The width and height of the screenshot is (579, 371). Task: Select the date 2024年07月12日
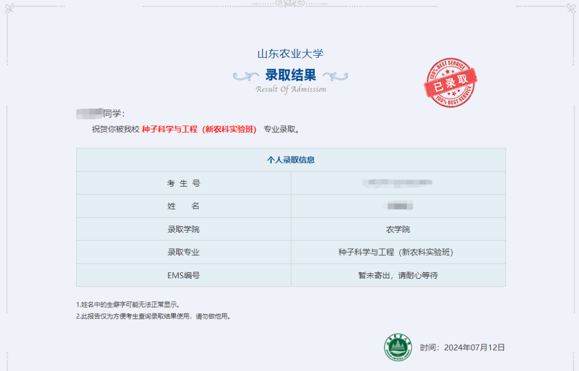pyautogui.click(x=474, y=347)
